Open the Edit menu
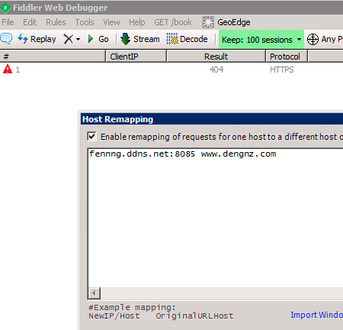The image size is (343, 330). (x=30, y=22)
